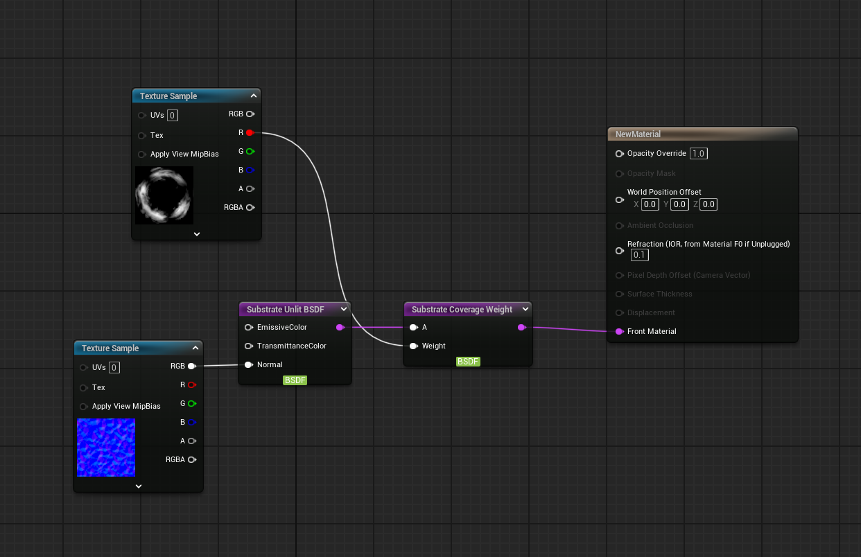Click the World Position Offset Z value field
The width and height of the screenshot is (861, 557).
point(708,204)
